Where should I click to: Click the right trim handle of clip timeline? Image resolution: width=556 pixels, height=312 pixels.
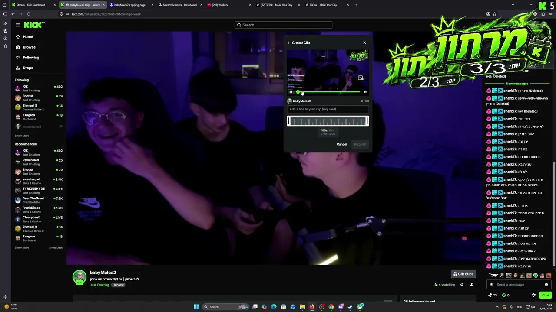[367, 121]
